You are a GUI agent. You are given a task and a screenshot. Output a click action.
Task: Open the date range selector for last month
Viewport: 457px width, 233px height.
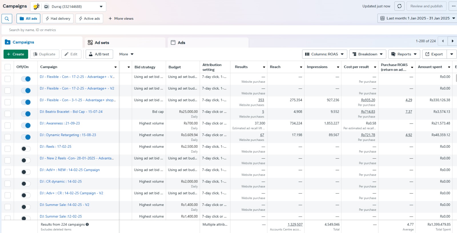(417, 18)
